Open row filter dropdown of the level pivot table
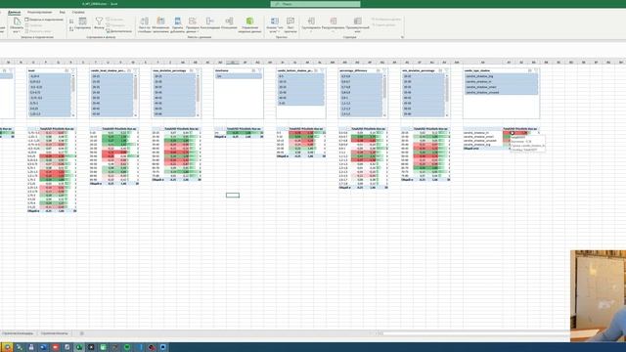Image resolution: width=626 pixels, height=352 pixels. (38, 129)
